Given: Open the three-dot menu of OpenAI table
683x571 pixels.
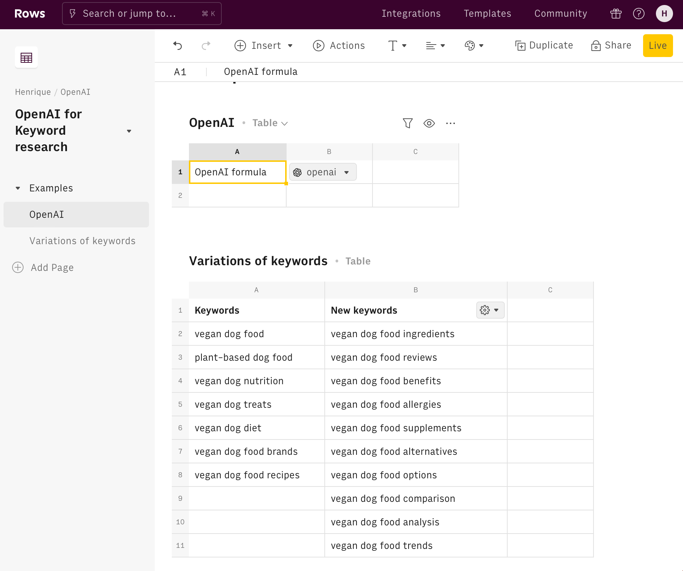Looking at the screenshot, I should [450, 123].
